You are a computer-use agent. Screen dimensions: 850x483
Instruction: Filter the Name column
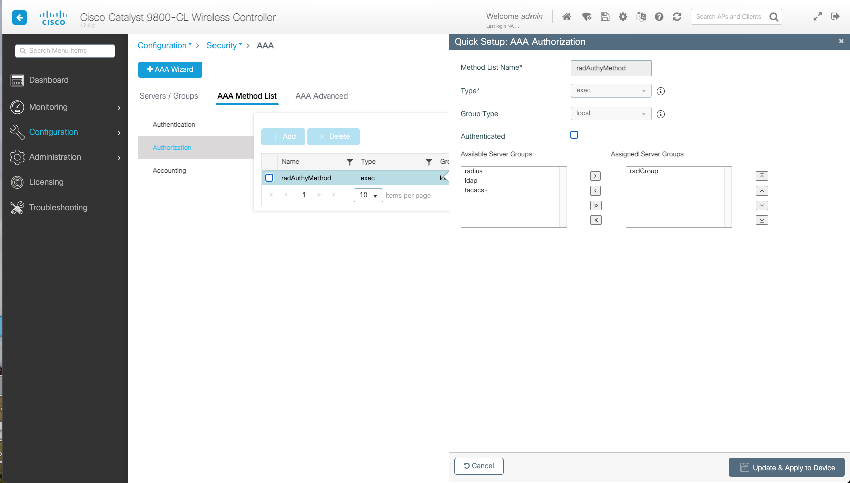click(350, 162)
